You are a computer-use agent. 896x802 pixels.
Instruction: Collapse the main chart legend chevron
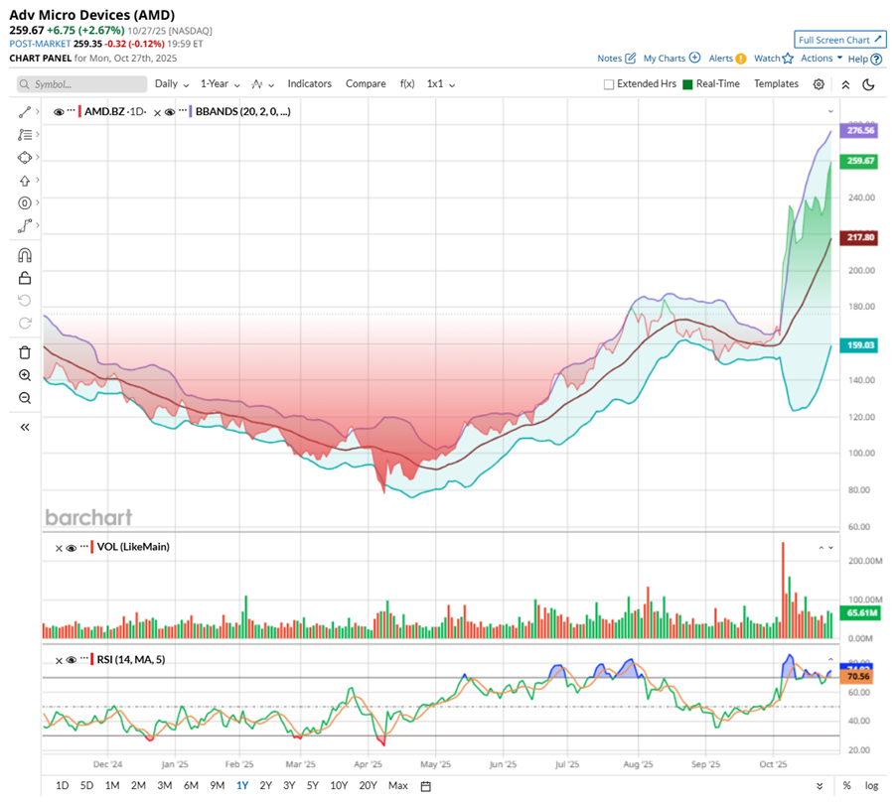click(x=830, y=111)
